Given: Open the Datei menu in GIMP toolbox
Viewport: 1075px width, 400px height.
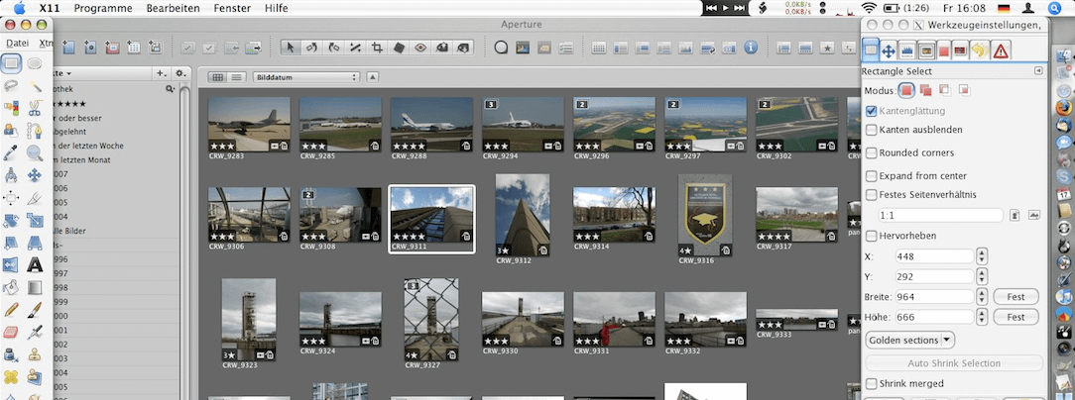Looking at the screenshot, I should (16, 43).
